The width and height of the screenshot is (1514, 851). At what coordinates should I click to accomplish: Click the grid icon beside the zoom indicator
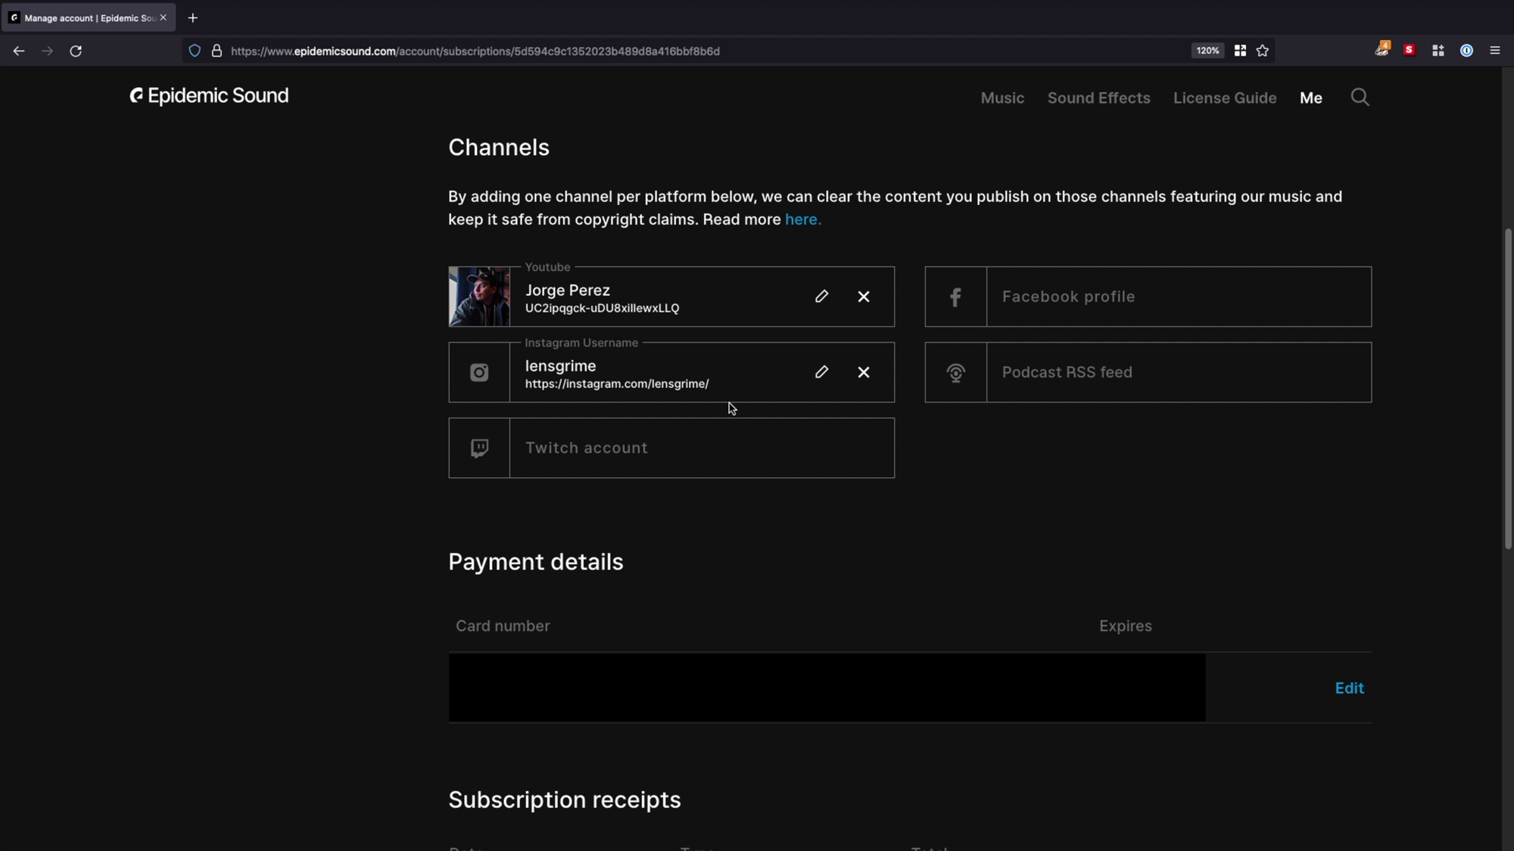tap(1240, 51)
